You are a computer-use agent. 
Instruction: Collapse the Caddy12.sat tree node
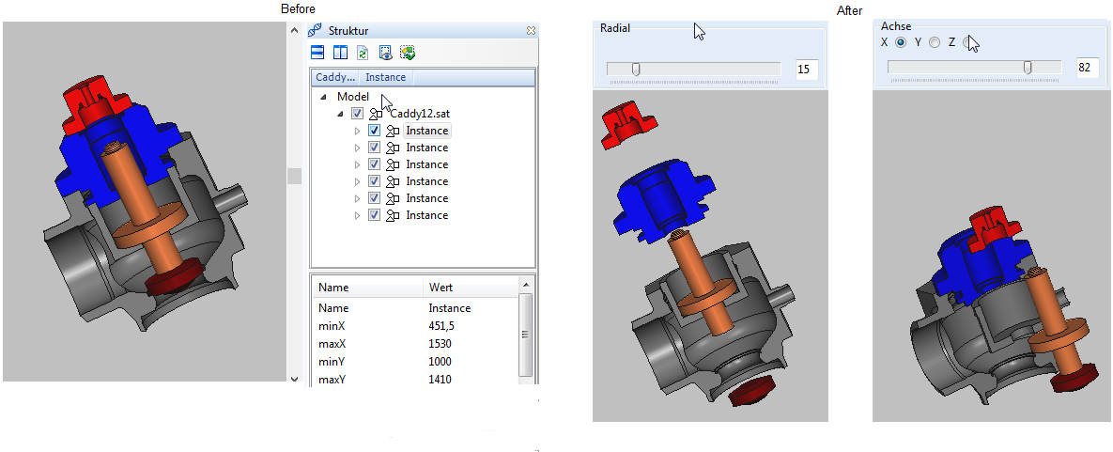340,114
